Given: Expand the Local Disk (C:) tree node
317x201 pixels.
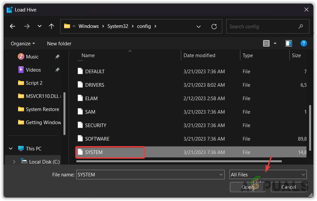Looking at the screenshot, I should pos(14,162).
